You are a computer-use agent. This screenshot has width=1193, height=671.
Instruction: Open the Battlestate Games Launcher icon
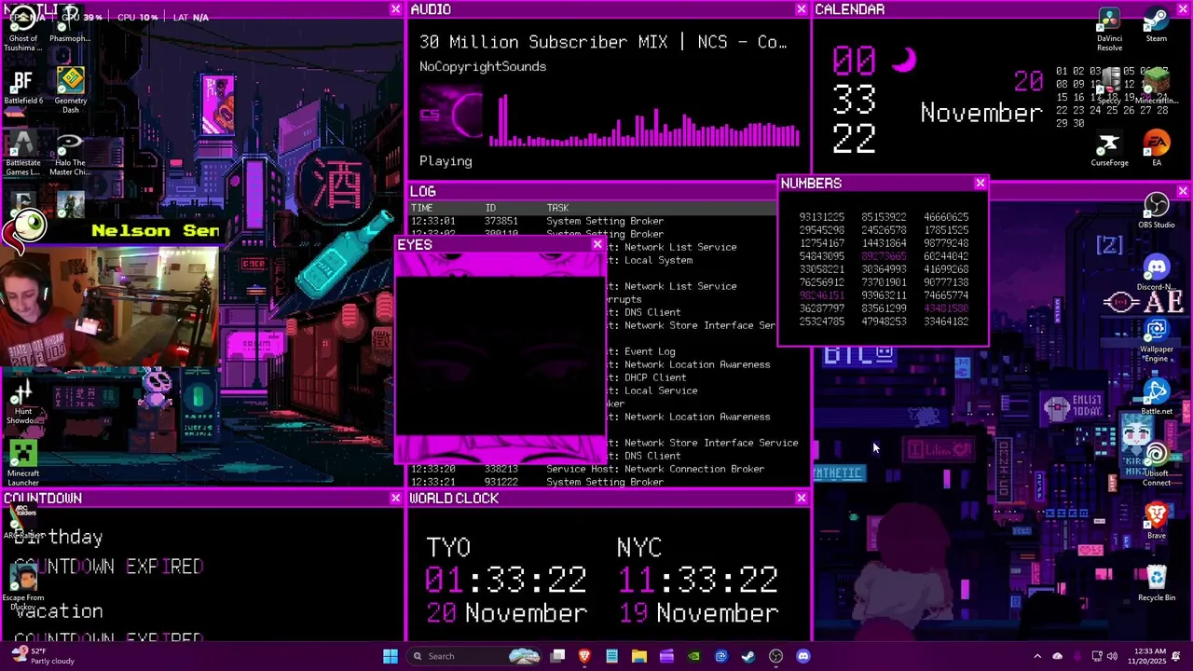pos(22,153)
